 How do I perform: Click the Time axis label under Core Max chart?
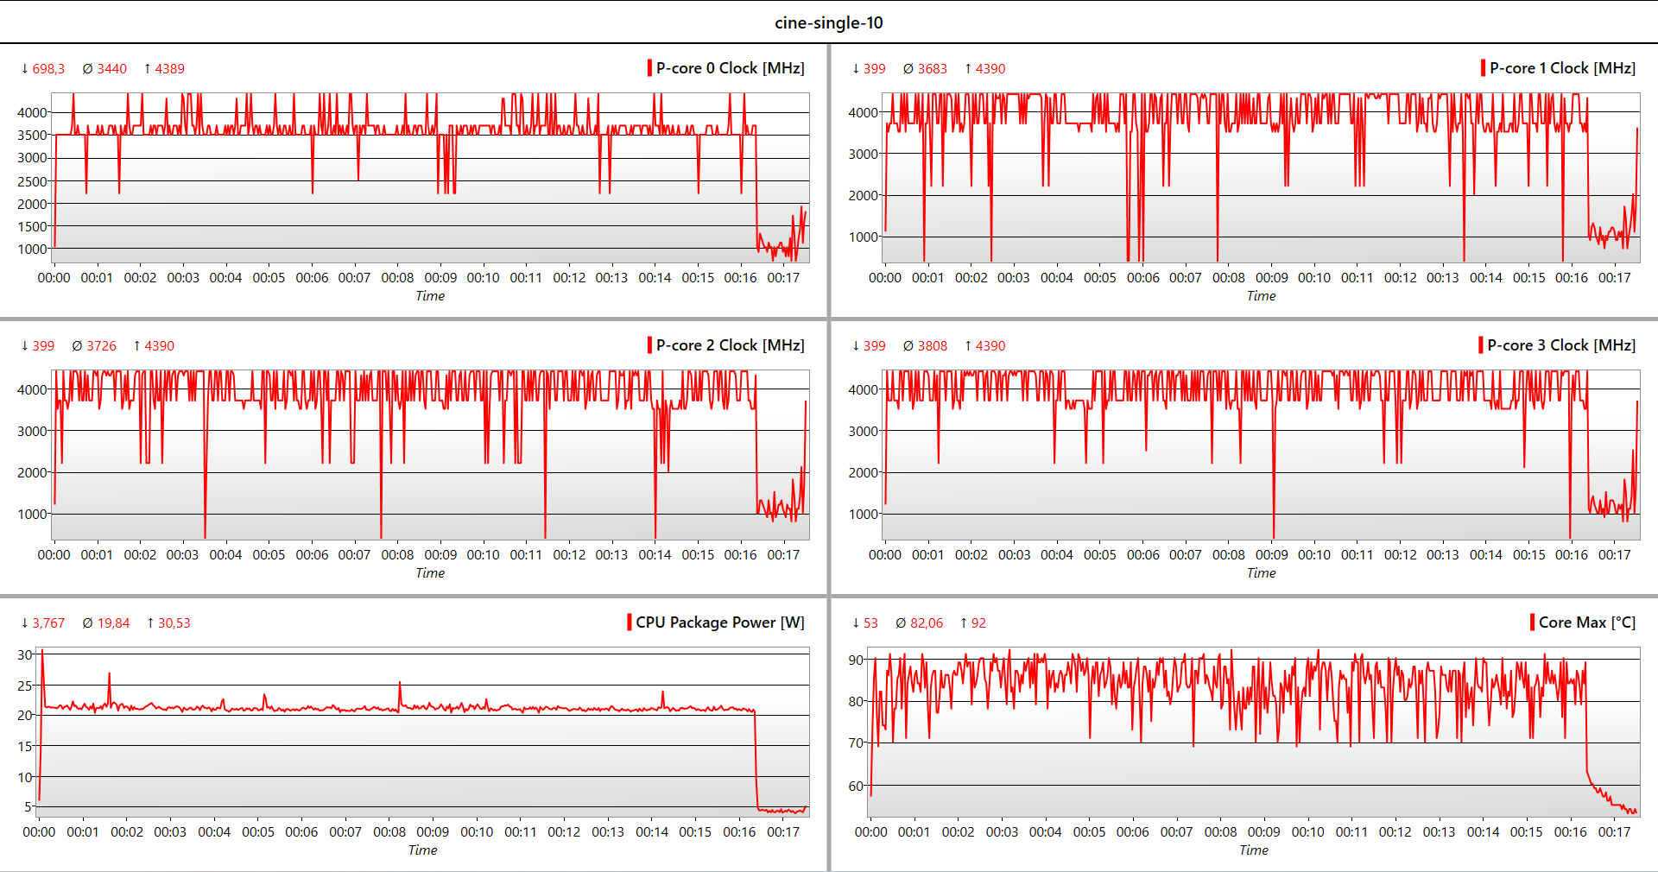1255,850
